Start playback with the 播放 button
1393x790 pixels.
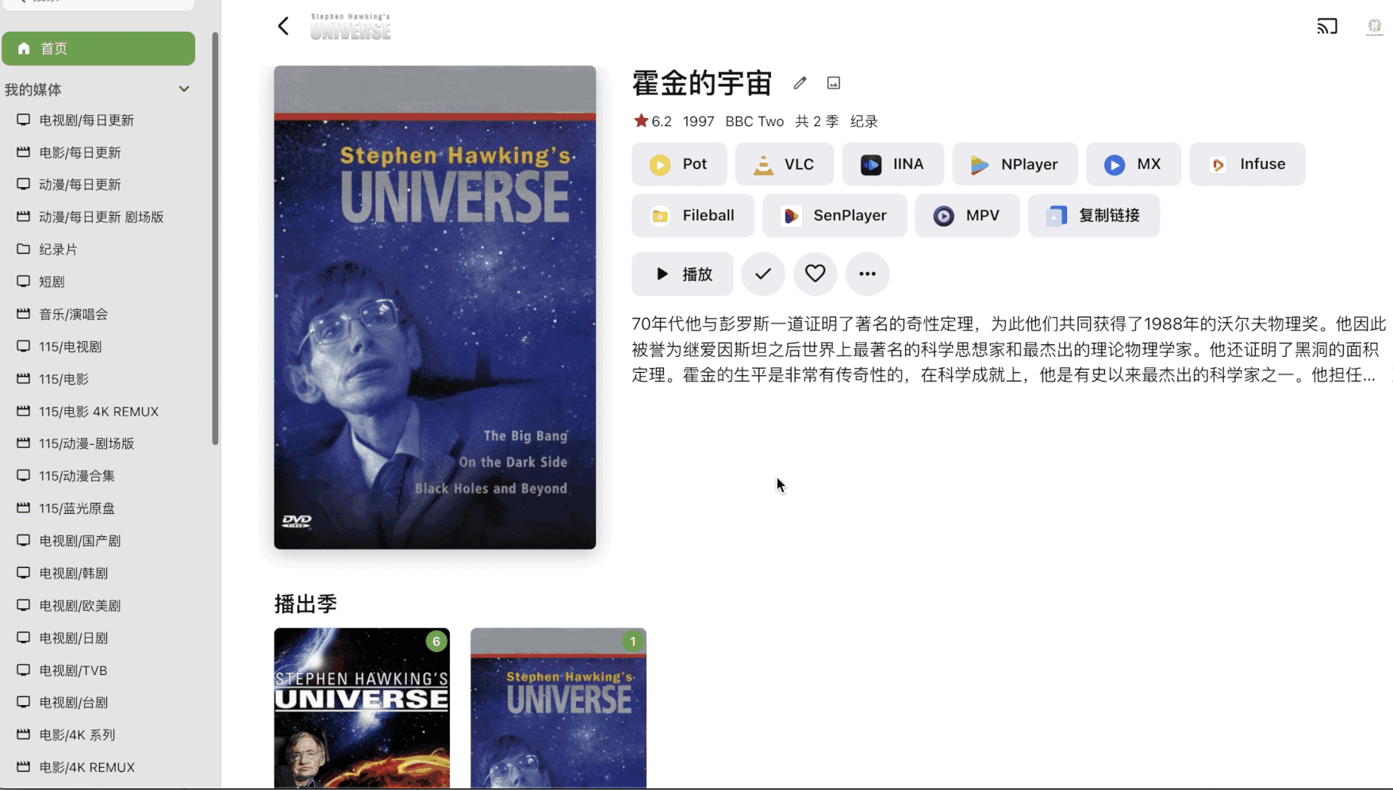(682, 274)
